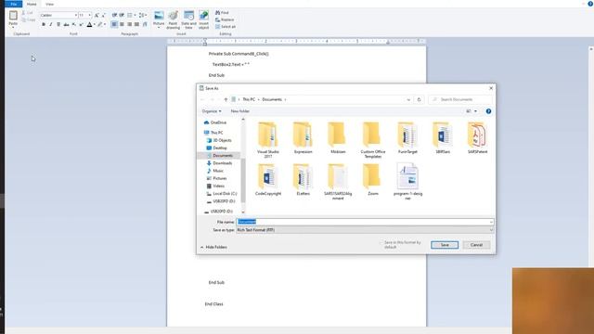Select Pictures in the navigation pane

pos(216,178)
